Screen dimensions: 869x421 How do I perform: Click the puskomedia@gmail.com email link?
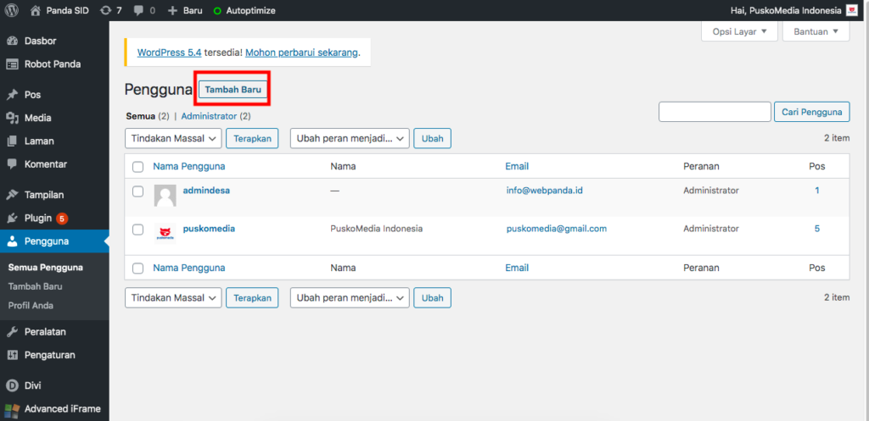click(x=557, y=228)
